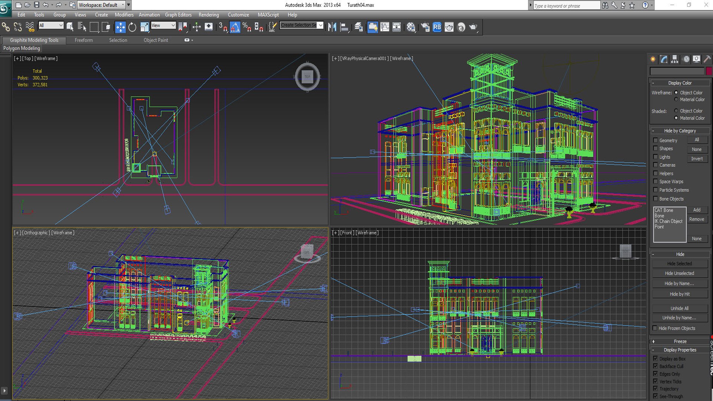Check the Geometry hide category box
The image size is (713, 401).
tap(655, 140)
